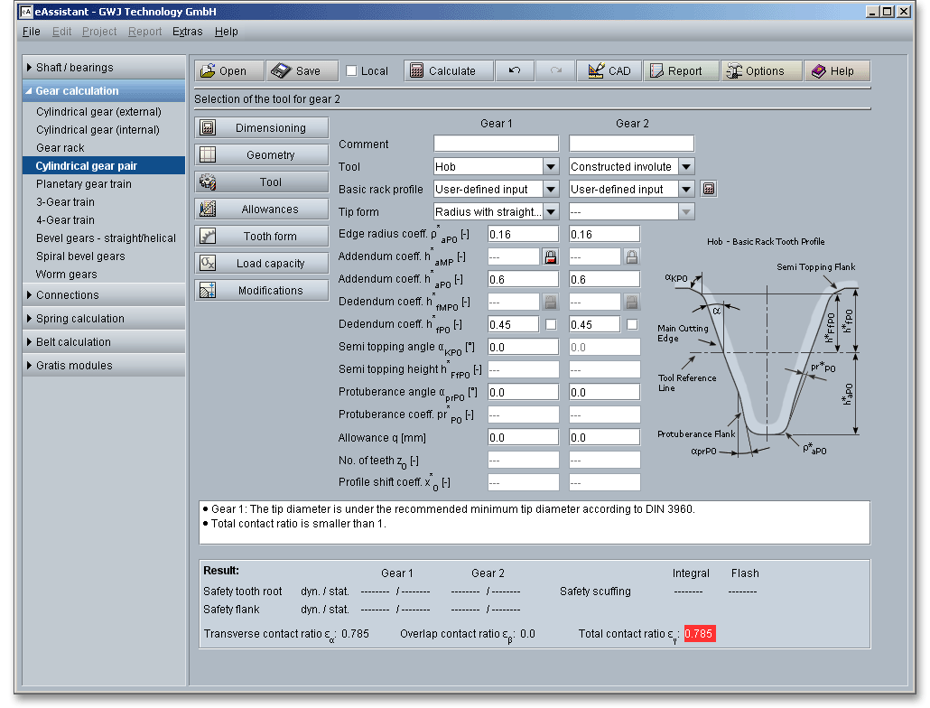
Task: Click the Open folder toolbar icon
Action: [x=208, y=71]
